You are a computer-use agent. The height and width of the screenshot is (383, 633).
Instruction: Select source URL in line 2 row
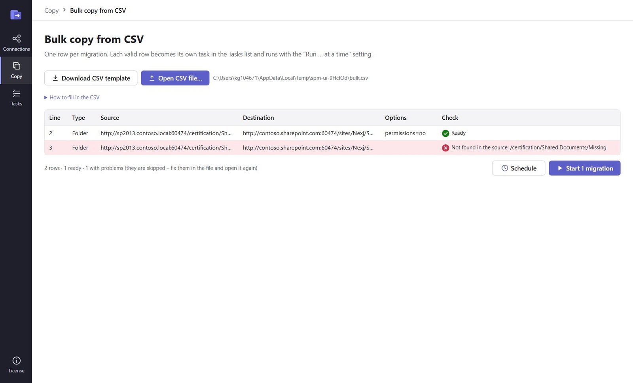click(166, 133)
